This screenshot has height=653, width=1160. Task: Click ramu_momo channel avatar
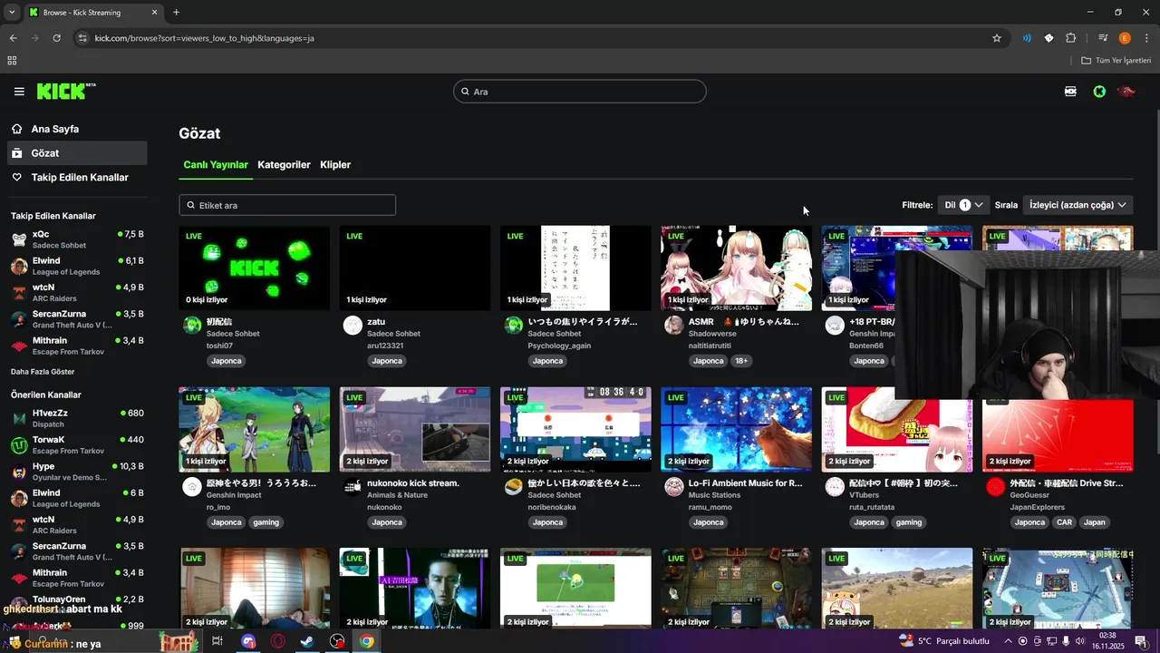[673, 487]
